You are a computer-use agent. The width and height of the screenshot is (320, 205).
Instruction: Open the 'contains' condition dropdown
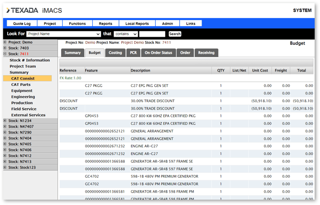coord(126,34)
